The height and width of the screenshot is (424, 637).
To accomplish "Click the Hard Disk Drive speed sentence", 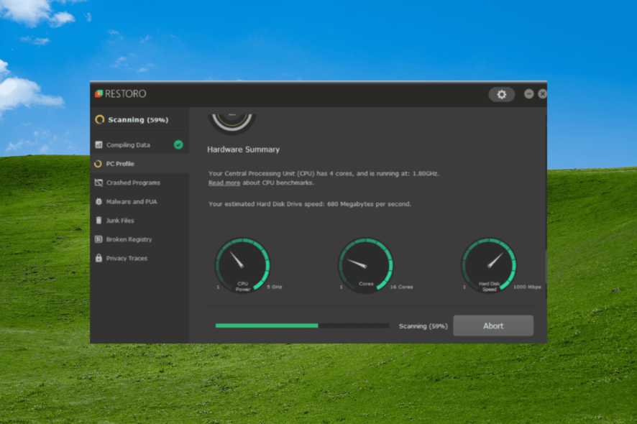I will coord(310,204).
